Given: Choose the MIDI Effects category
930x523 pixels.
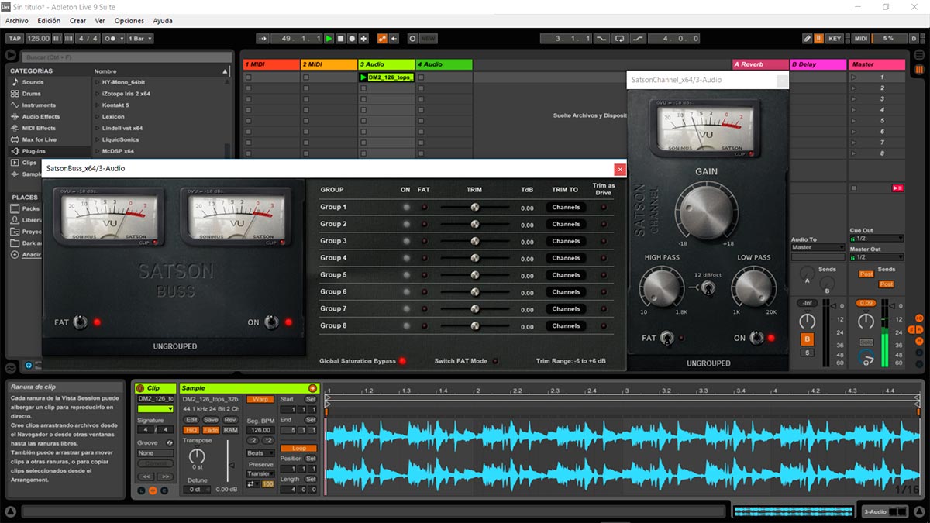Looking at the screenshot, I should [x=39, y=128].
